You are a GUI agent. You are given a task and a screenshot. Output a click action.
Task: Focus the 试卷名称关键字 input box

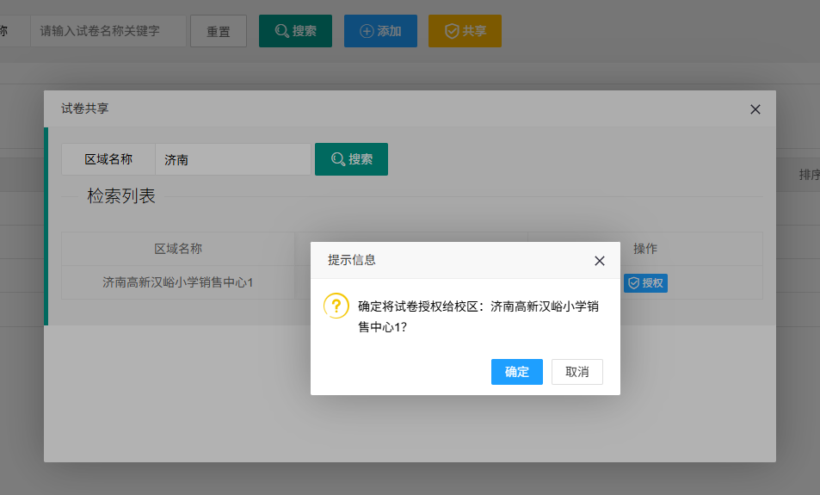(x=108, y=31)
